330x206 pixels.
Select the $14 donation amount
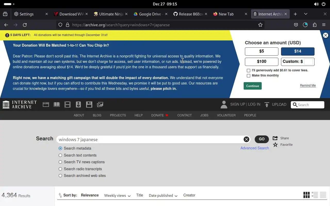click(298, 51)
